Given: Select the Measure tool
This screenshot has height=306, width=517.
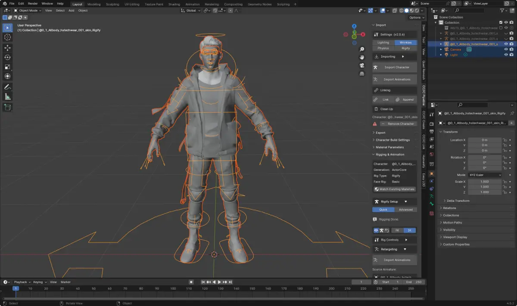Looking at the screenshot, I should coord(7,97).
